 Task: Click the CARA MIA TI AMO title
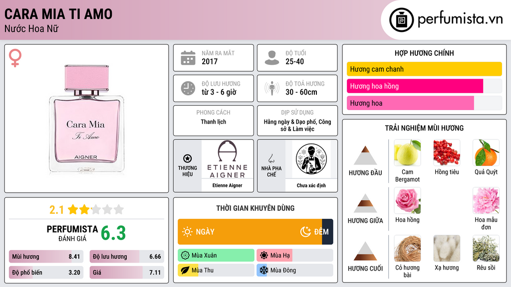coord(58,14)
